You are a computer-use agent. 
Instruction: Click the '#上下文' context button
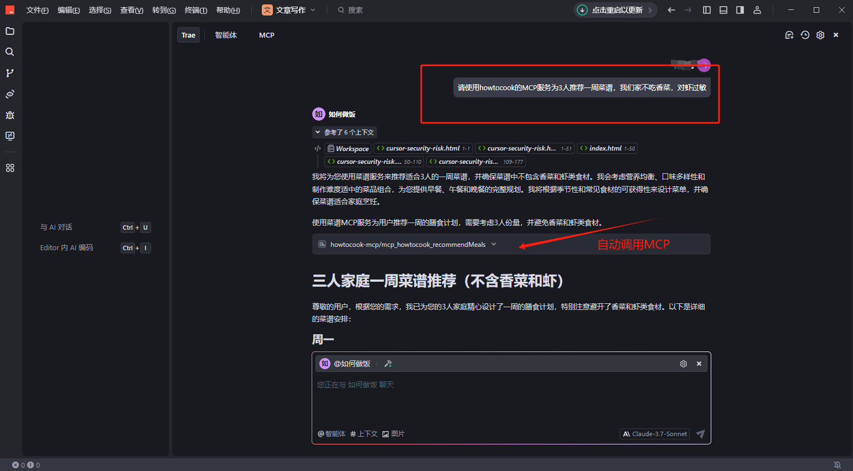tap(364, 434)
